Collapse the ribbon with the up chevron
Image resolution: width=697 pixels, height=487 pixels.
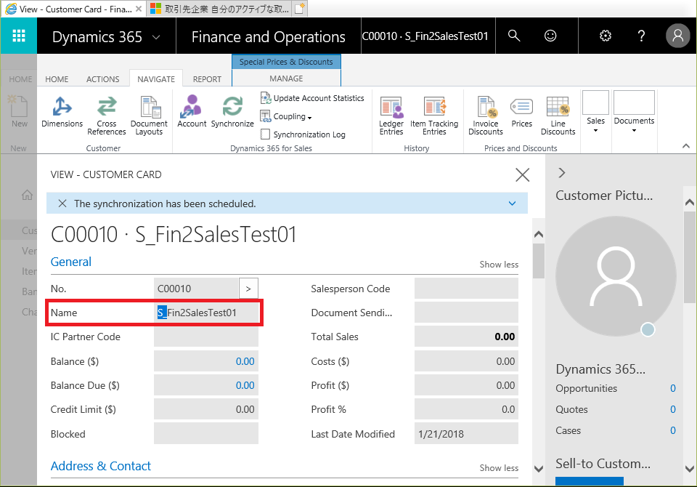686,146
